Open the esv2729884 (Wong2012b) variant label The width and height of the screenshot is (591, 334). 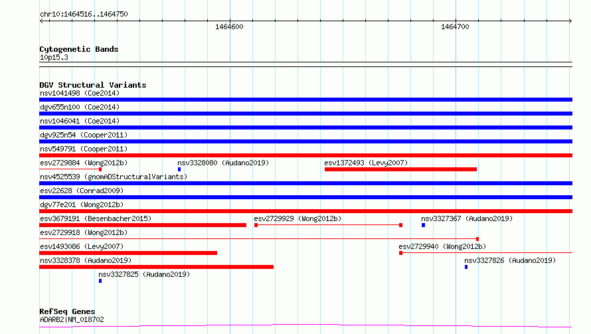coord(84,163)
